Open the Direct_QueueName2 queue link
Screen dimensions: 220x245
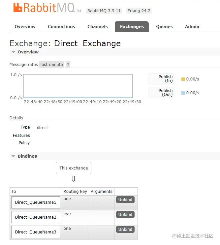[36, 217]
